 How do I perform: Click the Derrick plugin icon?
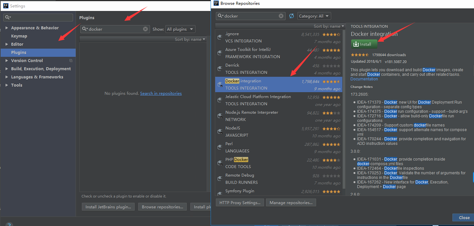219,68
